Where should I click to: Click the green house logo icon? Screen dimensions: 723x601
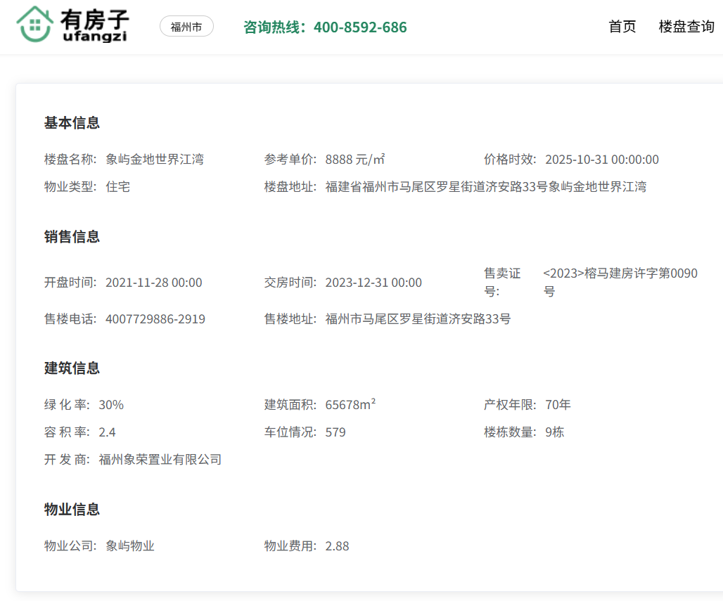(x=35, y=25)
